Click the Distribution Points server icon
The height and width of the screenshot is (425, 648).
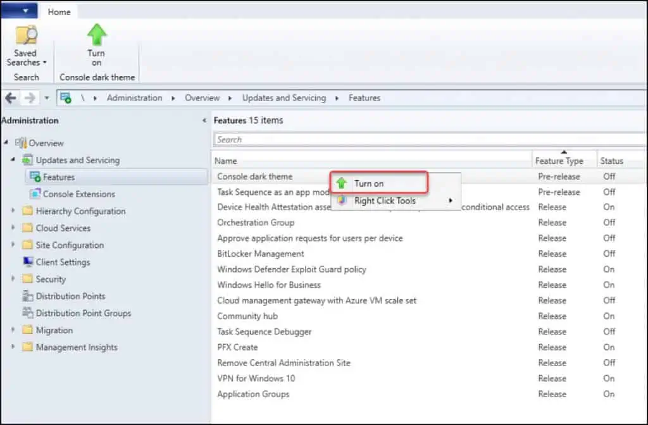click(x=28, y=296)
